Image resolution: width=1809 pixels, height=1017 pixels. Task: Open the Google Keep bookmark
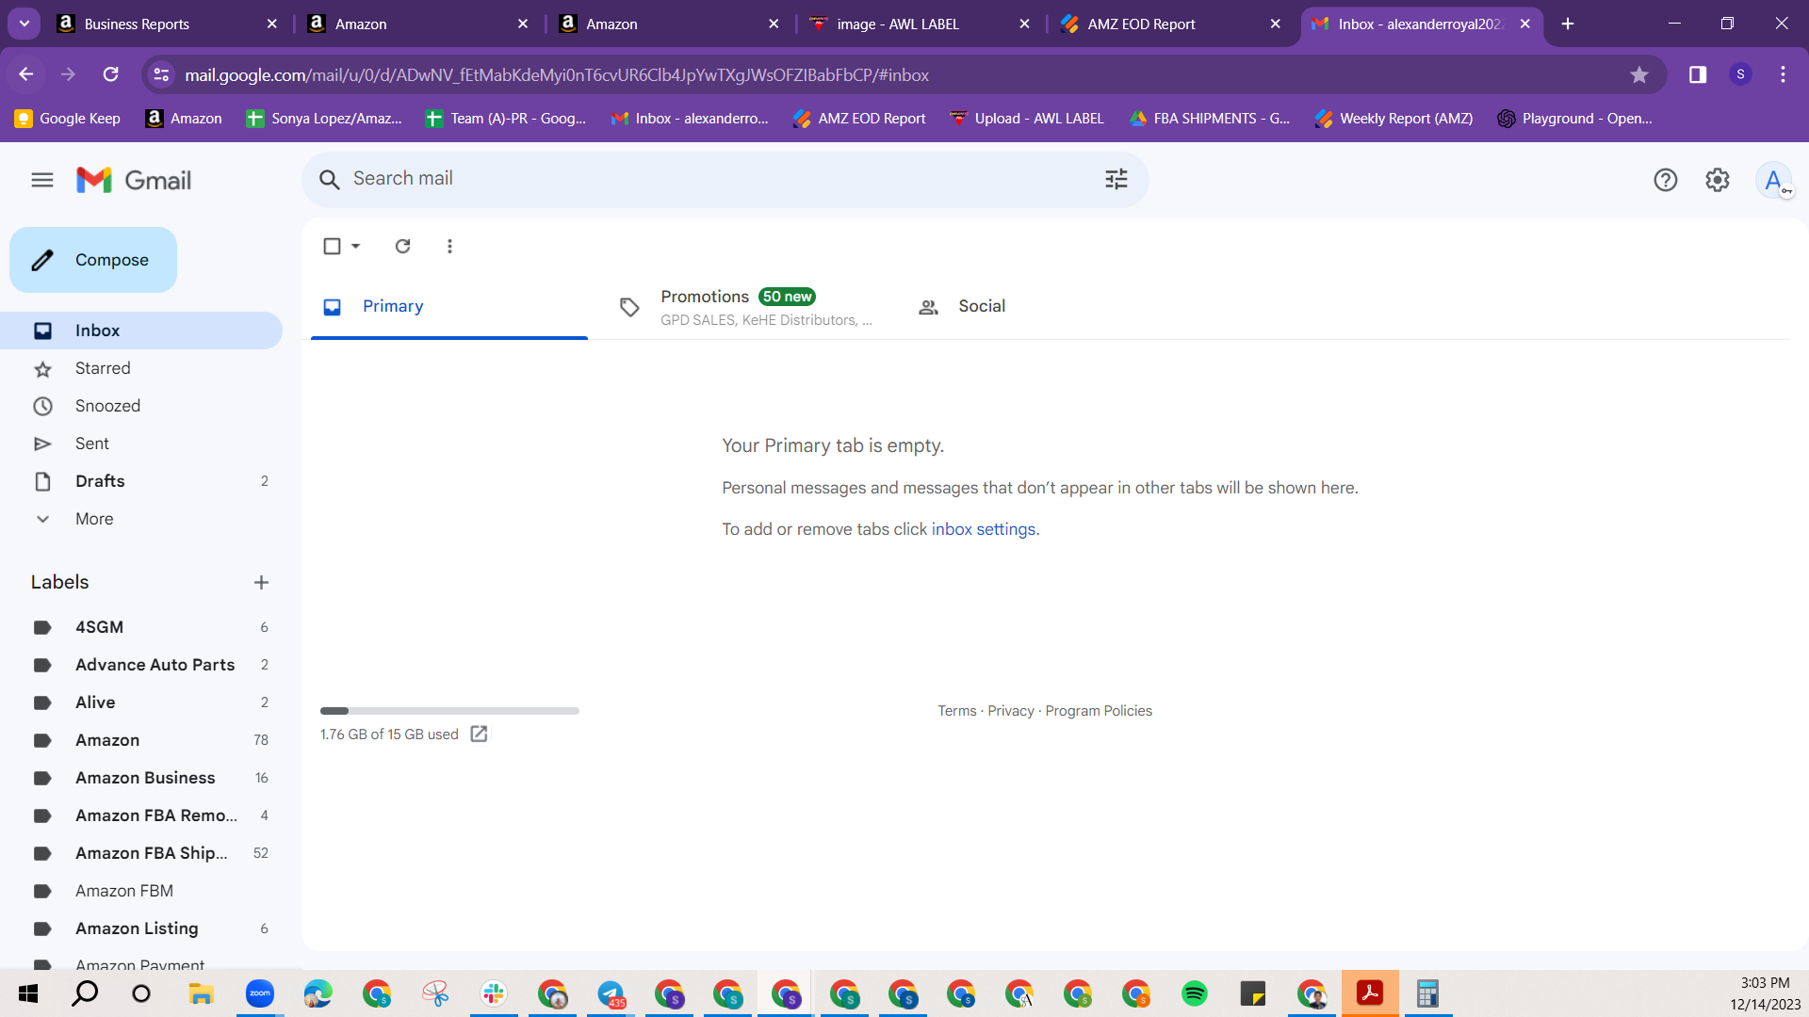tap(68, 119)
